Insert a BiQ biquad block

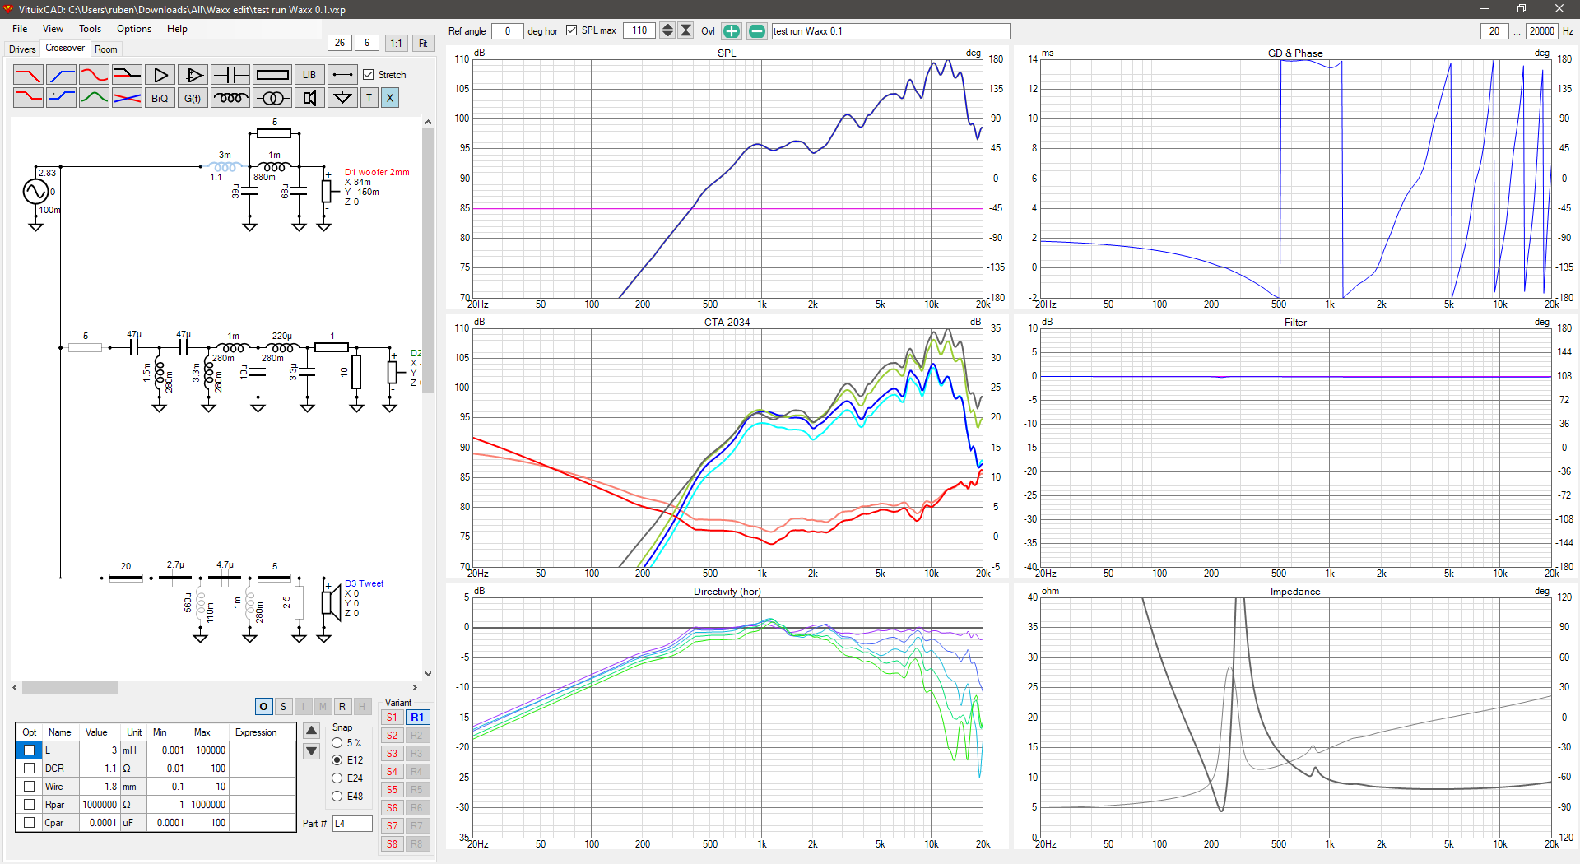(160, 98)
